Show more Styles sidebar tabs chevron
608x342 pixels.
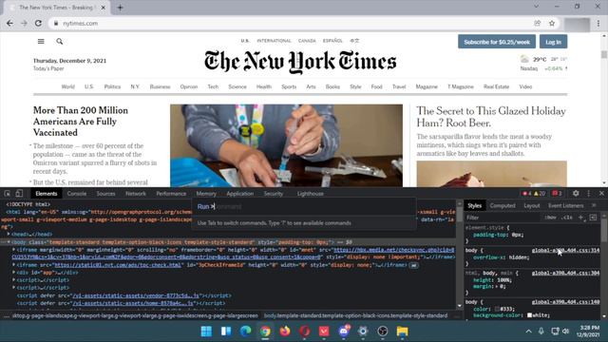[x=594, y=205]
